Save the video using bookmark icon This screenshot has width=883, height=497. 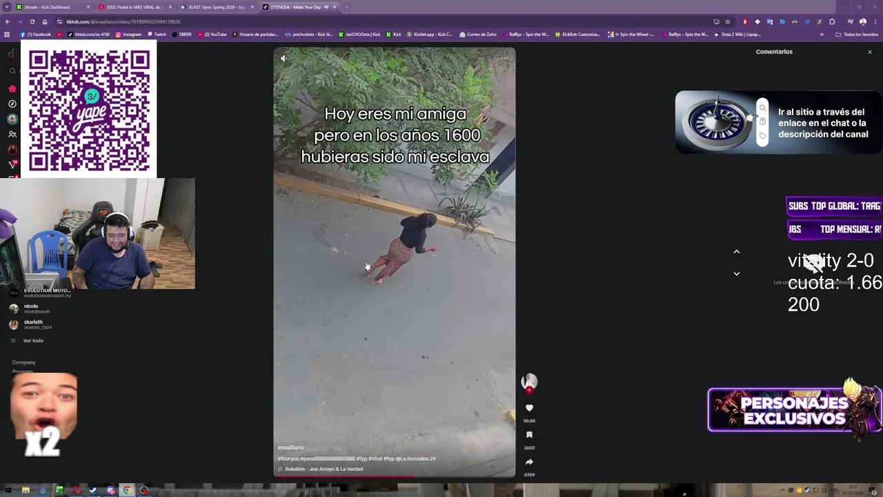tap(529, 435)
